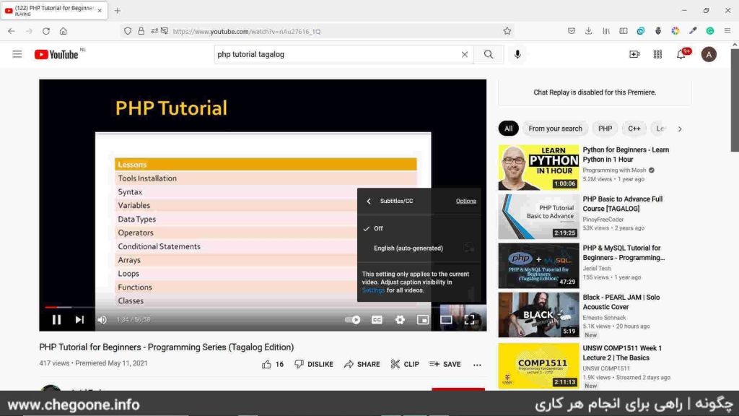This screenshot has width=739, height=416.
Task: Open the account avatar menu
Action: (709, 54)
